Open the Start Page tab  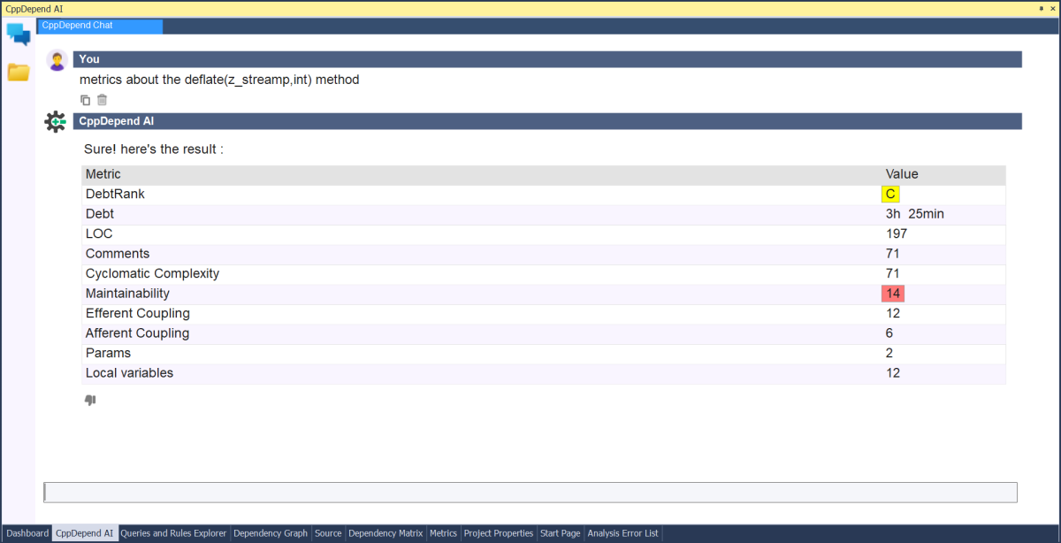pyautogui.click(x=561, y=533)
